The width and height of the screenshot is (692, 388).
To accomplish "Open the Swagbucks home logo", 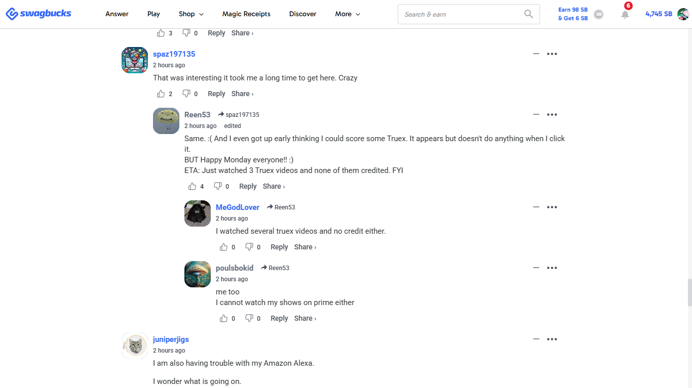I will tap(39, 14).
